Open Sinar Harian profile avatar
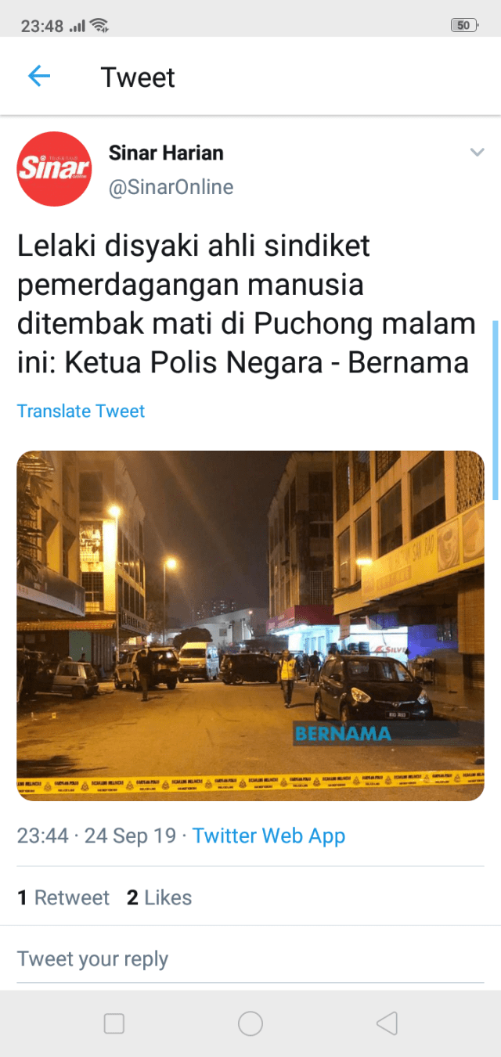The image size is (501, 1057). 55,169
